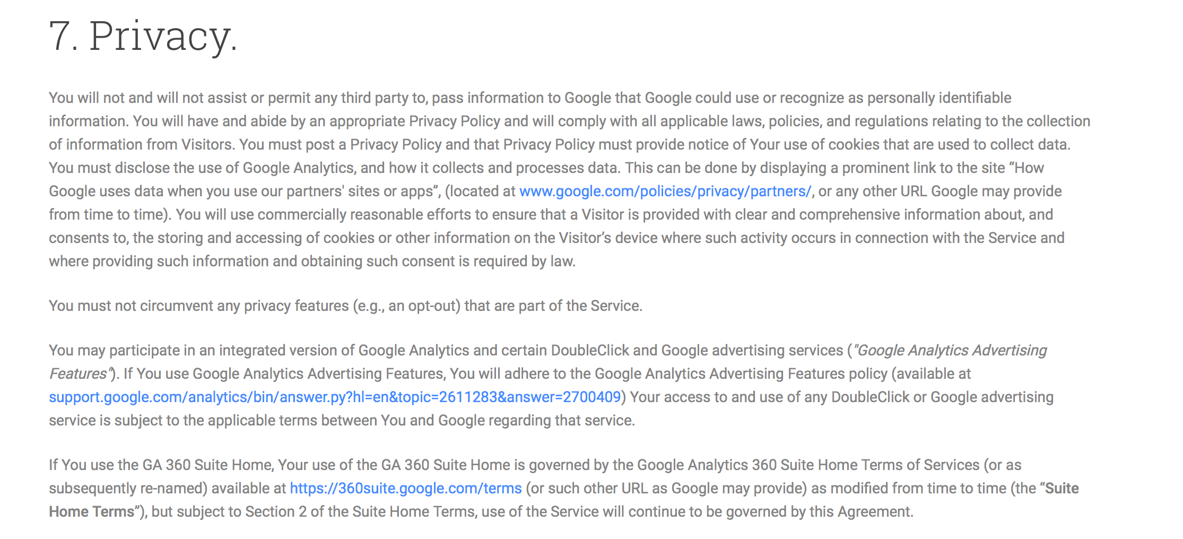Image resolution: width=1183 pixels, height=539 pixels.
Task: Open the support.google.com analytics answer.py link
Action: [335, 397]
